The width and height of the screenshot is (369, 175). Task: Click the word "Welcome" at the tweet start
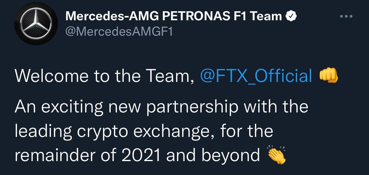tap(52, 76)
